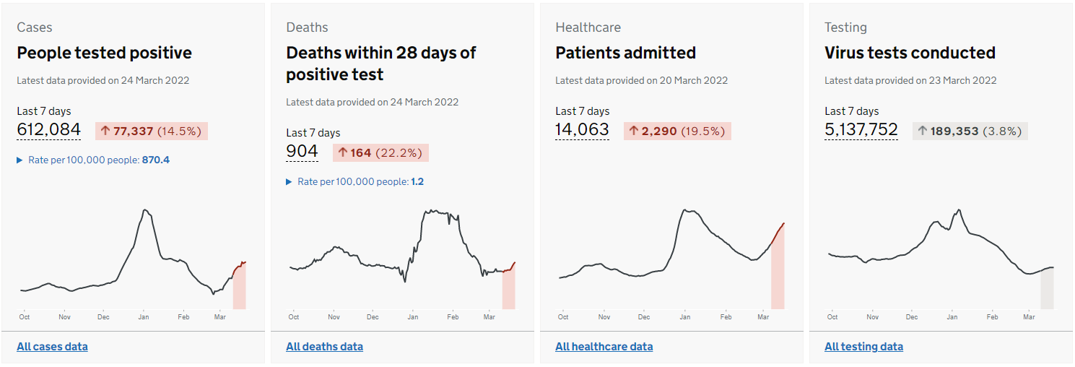Click the 904 deaths figure
Screen dimensions: 1075x367
click(x=302, y=152)
